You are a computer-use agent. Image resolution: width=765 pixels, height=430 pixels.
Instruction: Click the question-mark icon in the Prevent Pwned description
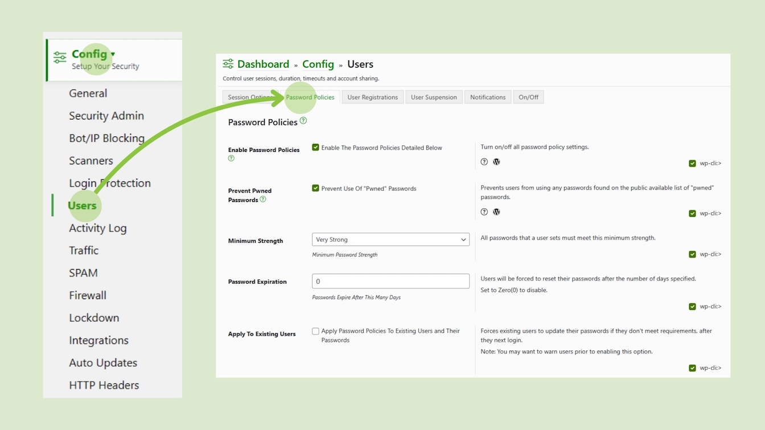point(484,211)
